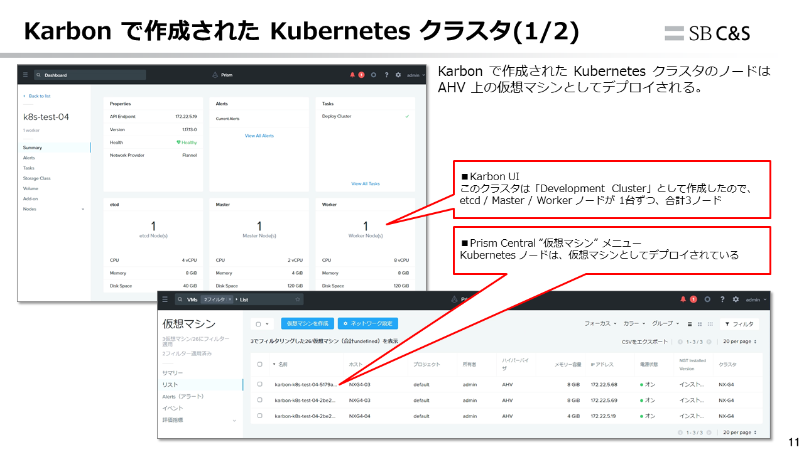Viewport: 804px width, 452px height.
Task: Toggle select-all checkbox in table header
Action: pos(259,364)
